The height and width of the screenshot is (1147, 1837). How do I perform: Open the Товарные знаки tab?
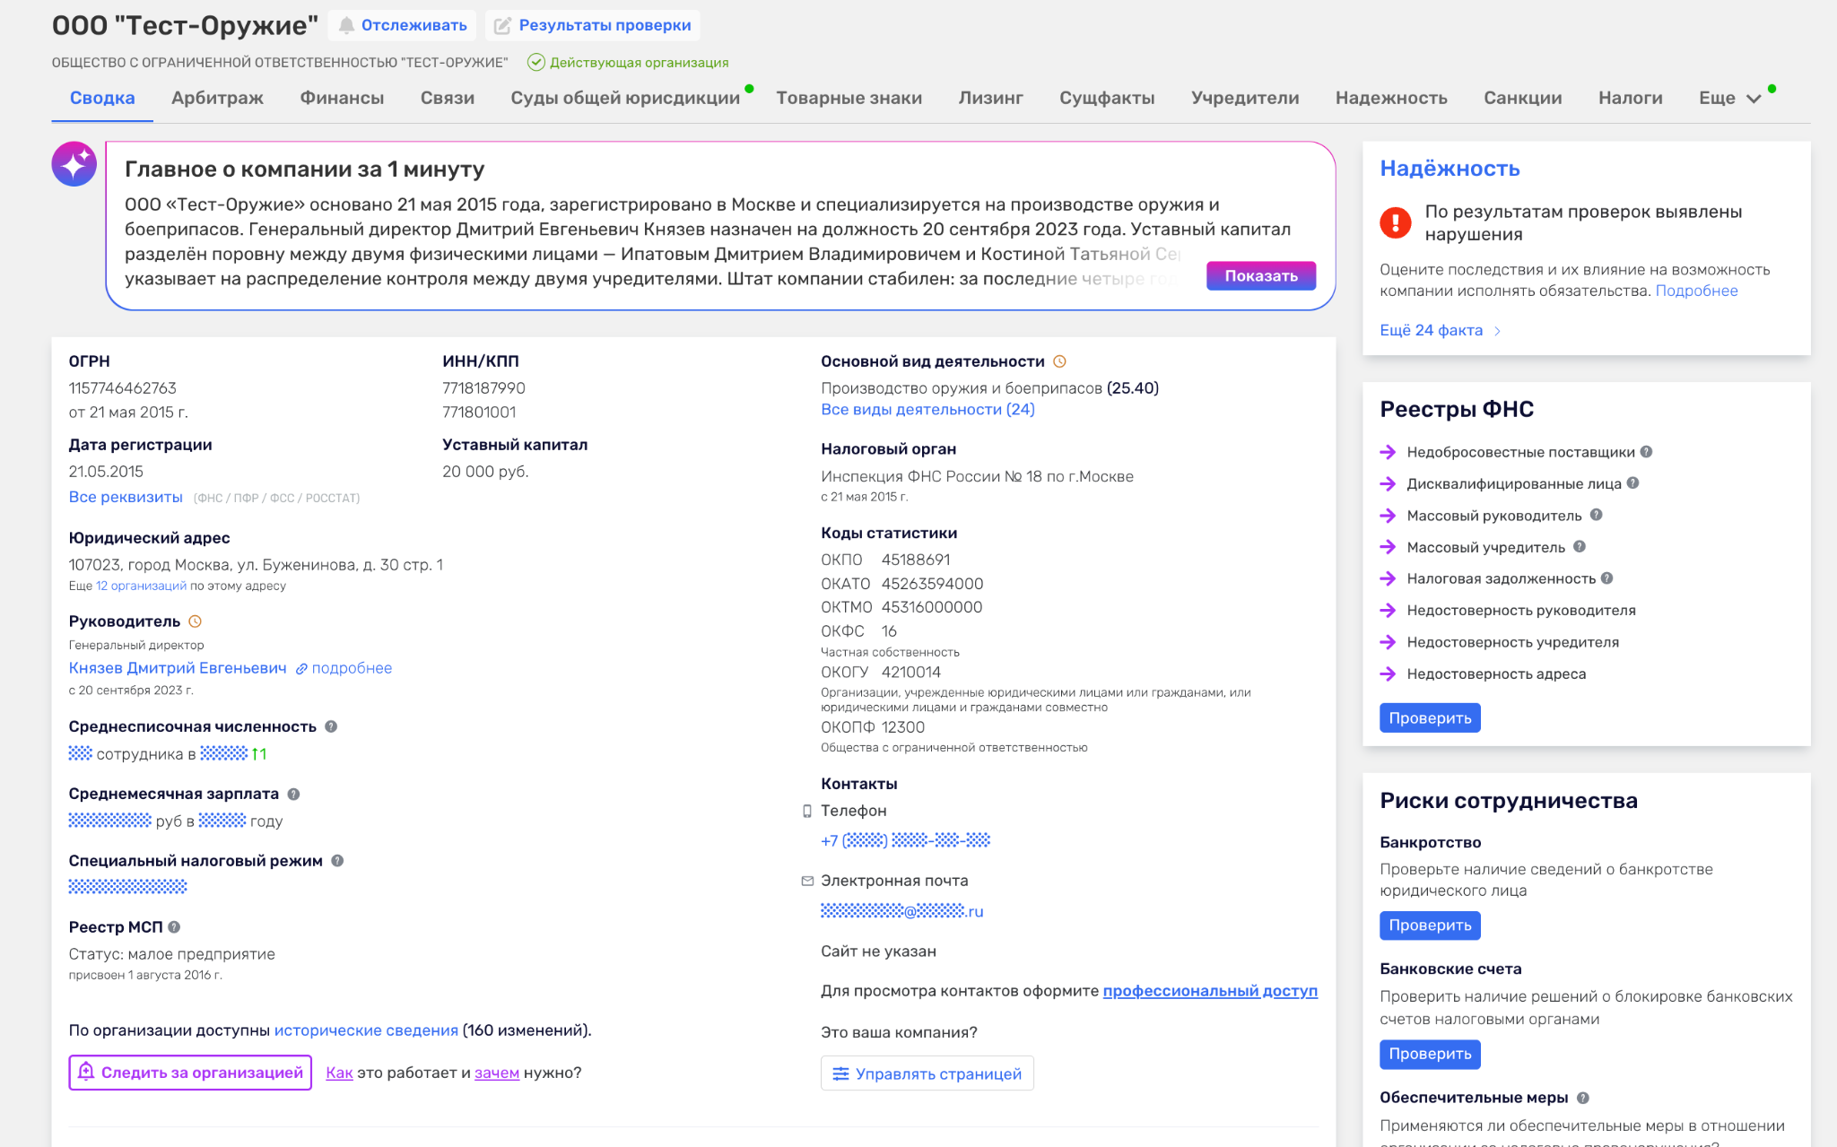(x=849, y=98)
